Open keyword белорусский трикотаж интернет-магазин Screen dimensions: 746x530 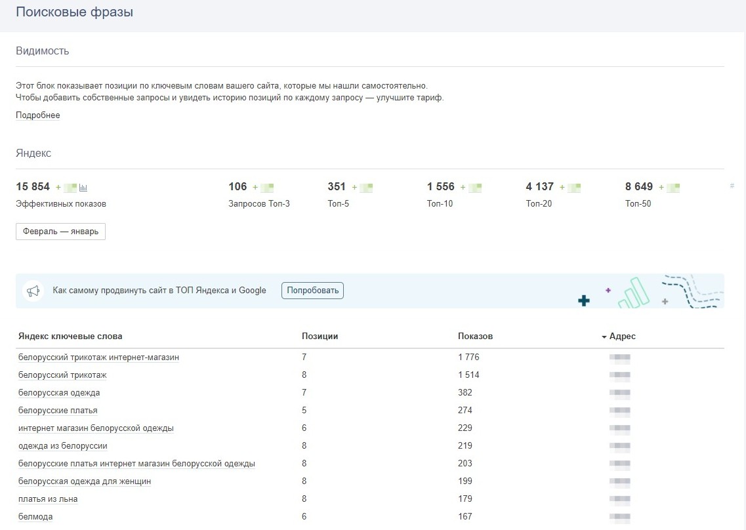point(98,357)
